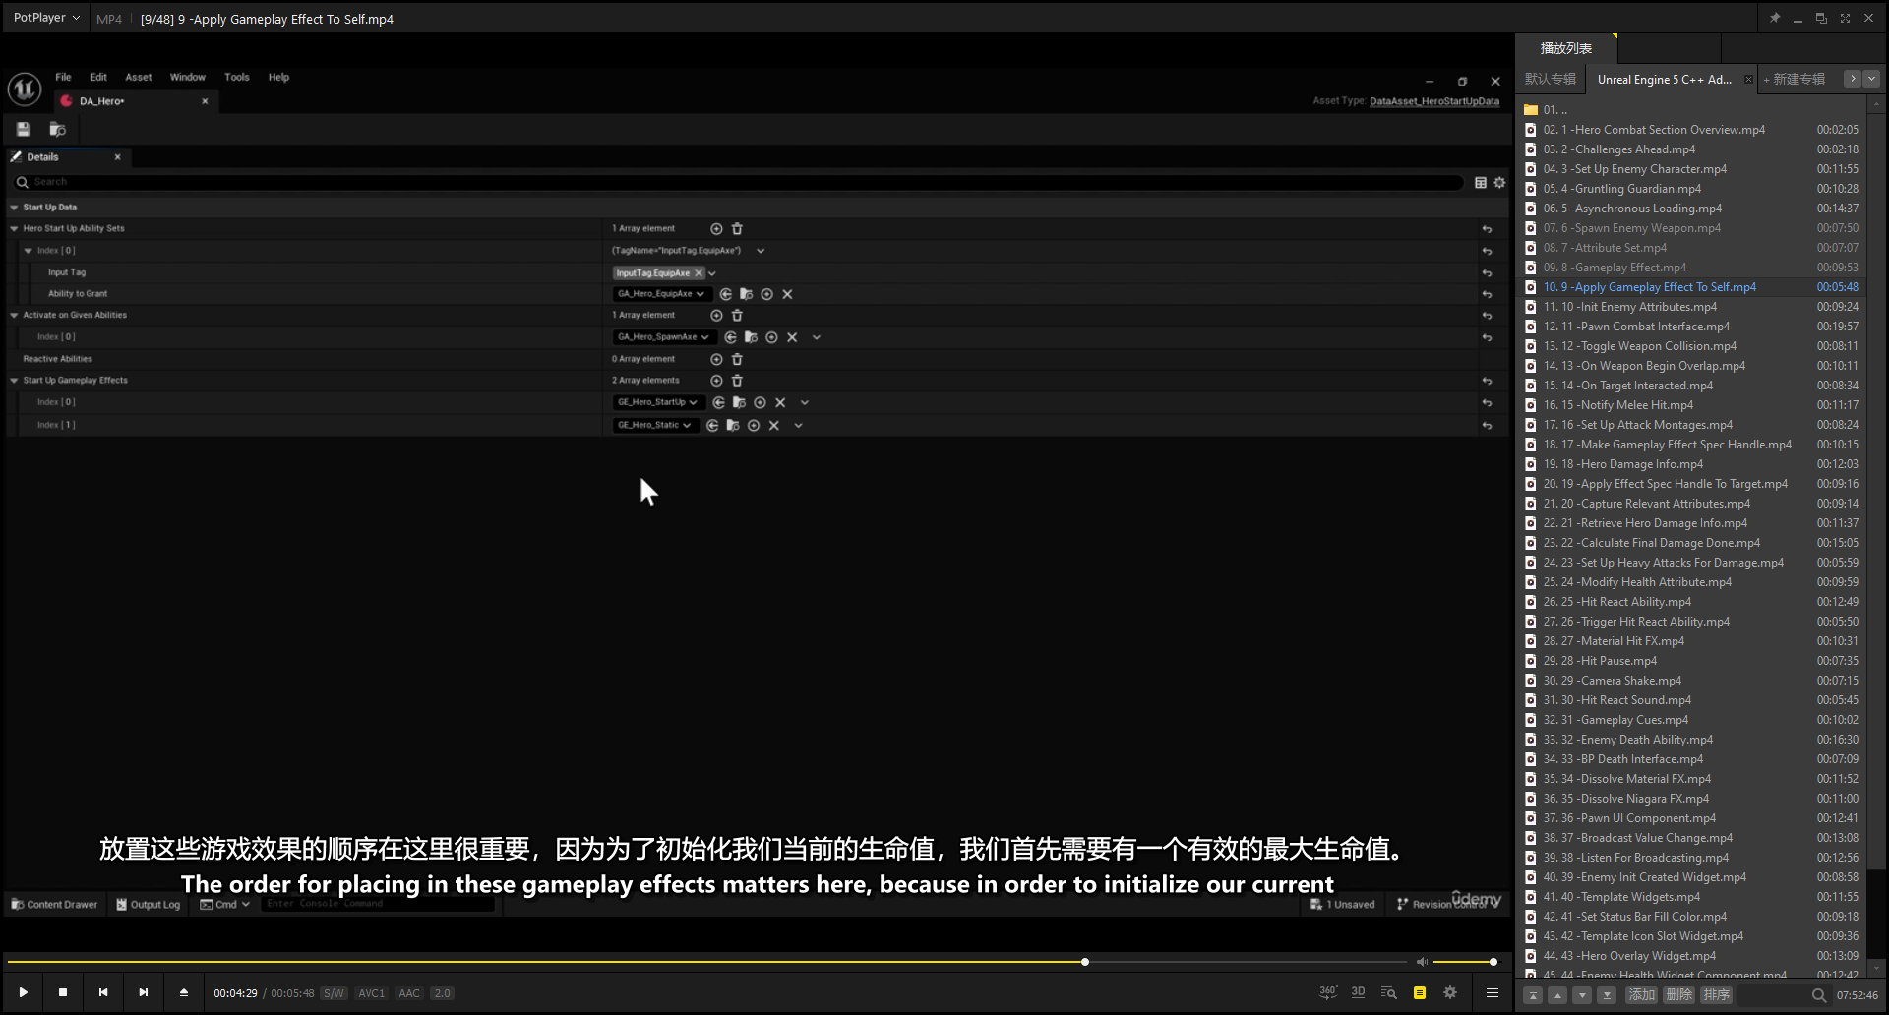
Task: Open the Asset menu
Action: point(139,77)
